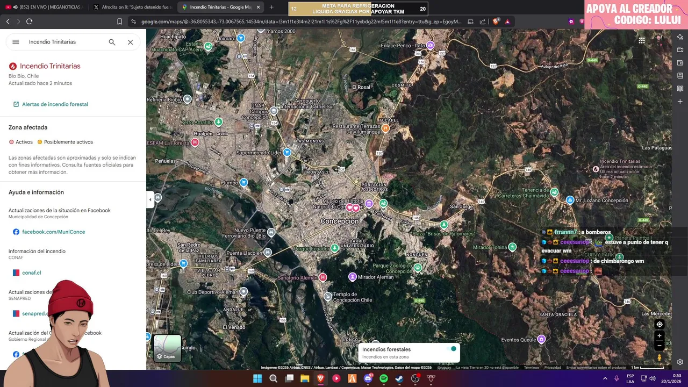Image resolution: width=688 pixels, height=387 pixels.
Task: Zoom in on the map
Action: (x=660, y=336)
